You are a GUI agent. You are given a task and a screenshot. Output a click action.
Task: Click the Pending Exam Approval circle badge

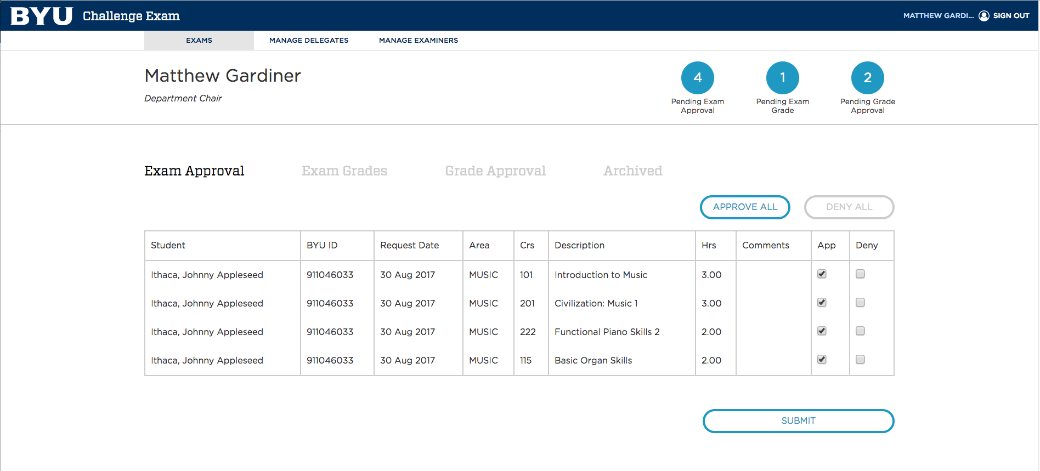[698, 78]
